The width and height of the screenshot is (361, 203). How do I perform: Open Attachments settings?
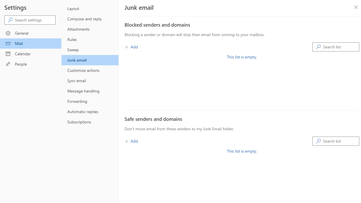[x=90, y=29]
